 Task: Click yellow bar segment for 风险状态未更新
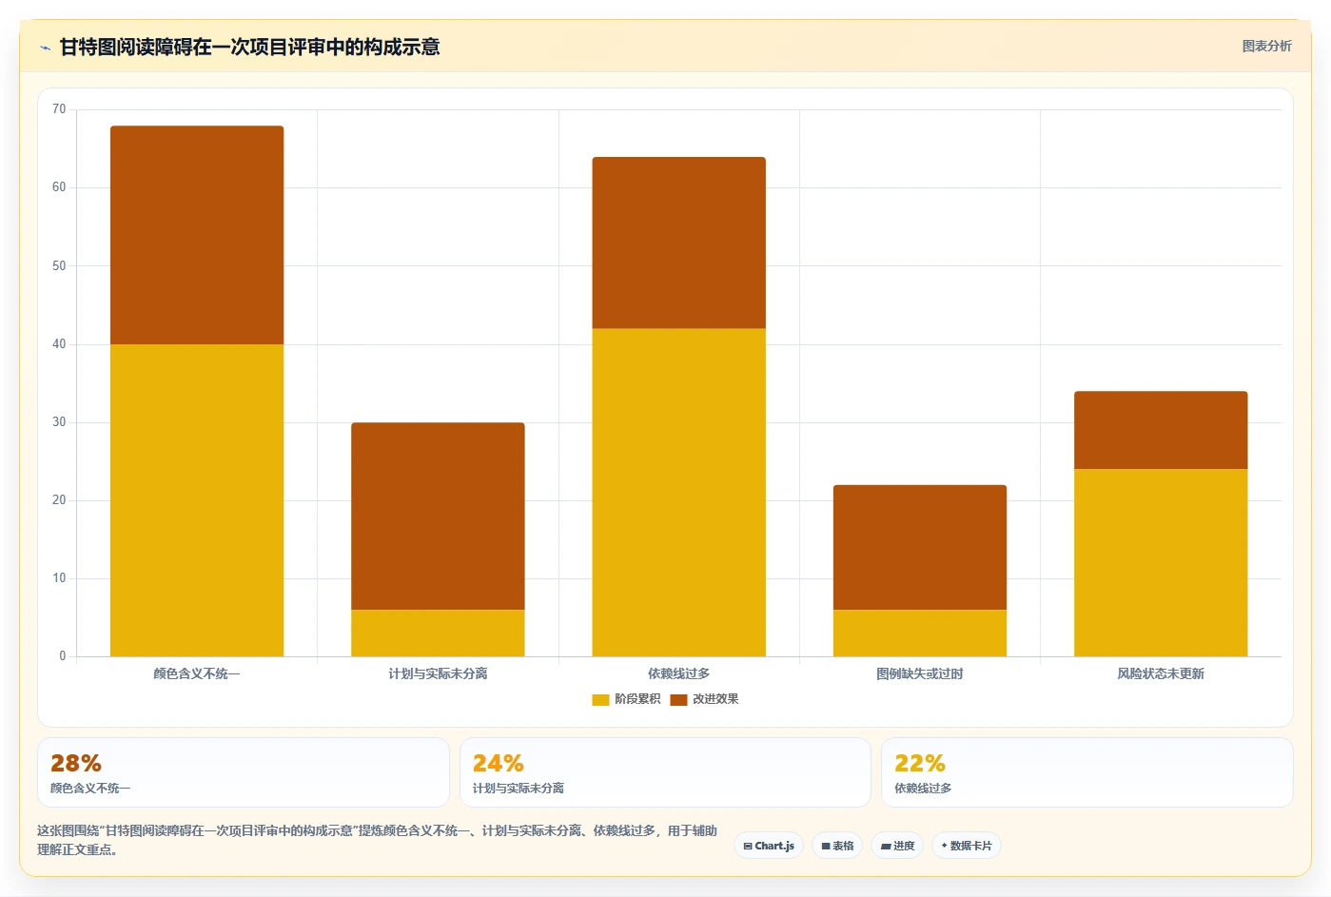pyautogui.click(x=1161, y=562)
